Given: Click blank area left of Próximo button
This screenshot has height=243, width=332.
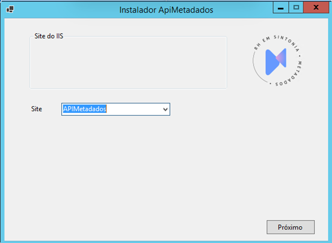Looking at the screenshot, I should 187,227.
